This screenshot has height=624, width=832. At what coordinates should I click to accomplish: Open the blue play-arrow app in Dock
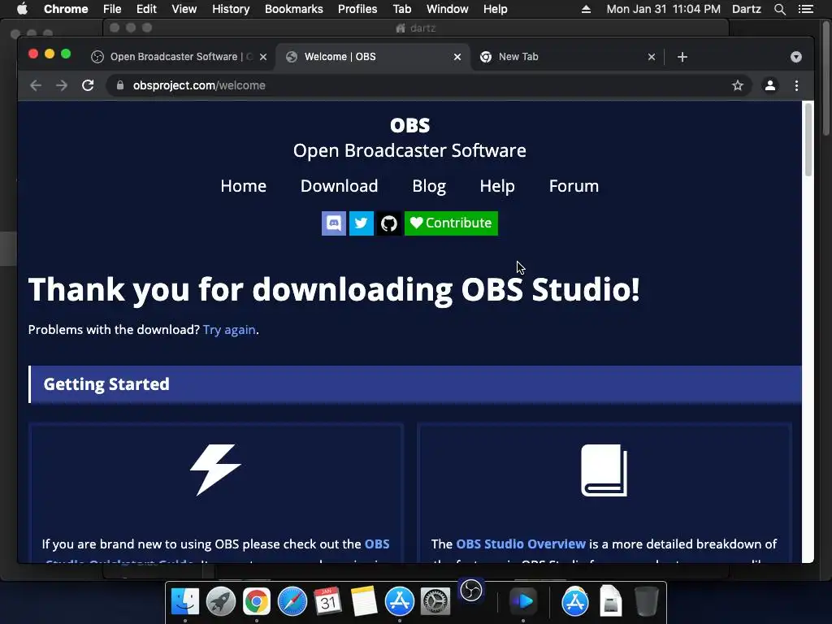tap(524, 601)
